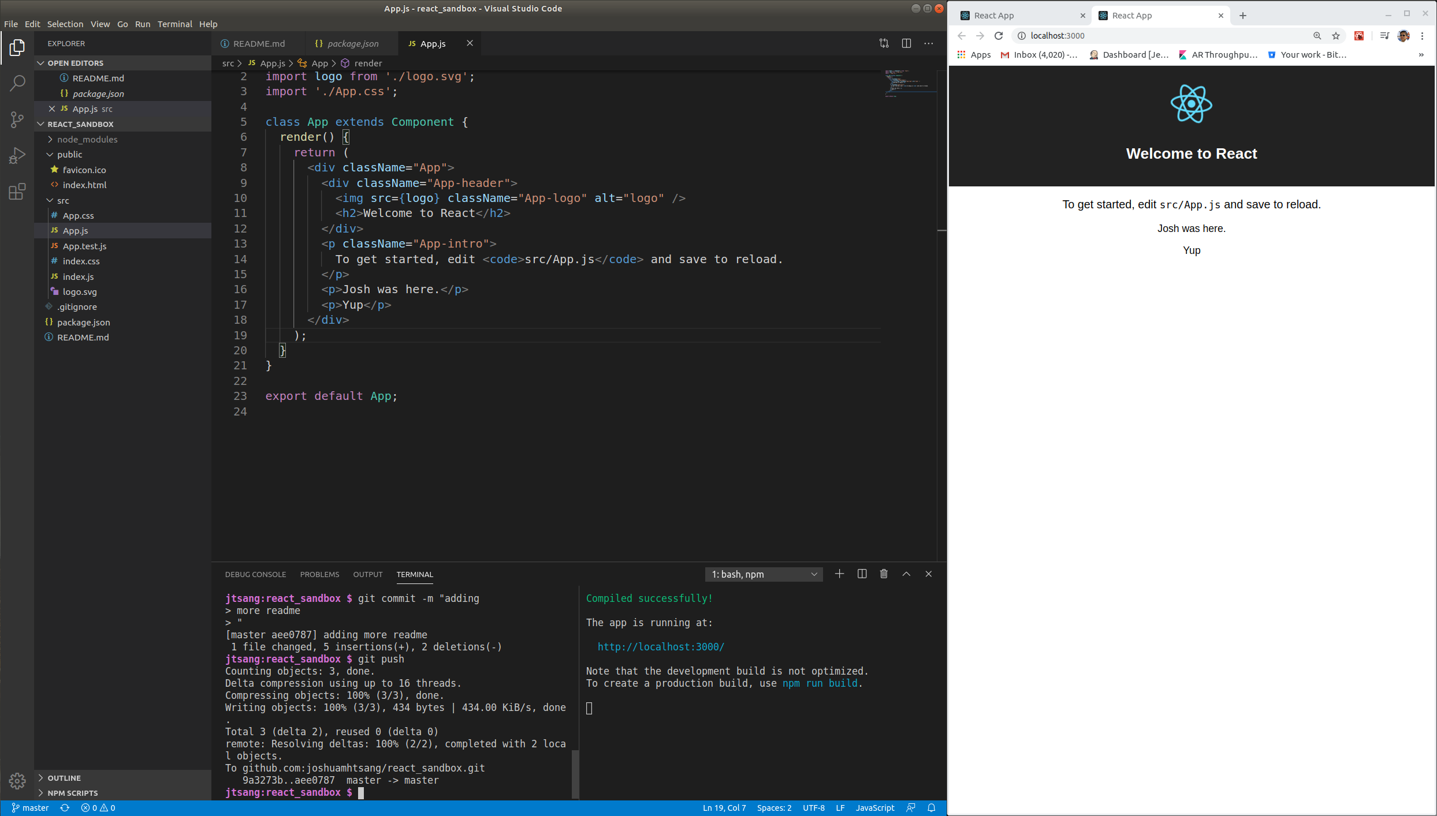This screenshot has height=816, width=1437.
Task: Click the split editor icon in toolbar
Action: point(906,43)
